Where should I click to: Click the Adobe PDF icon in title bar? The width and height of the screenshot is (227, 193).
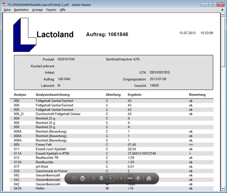[4, 5]
